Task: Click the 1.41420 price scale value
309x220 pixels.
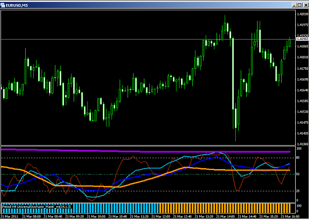Action: [x=303, y=133]
